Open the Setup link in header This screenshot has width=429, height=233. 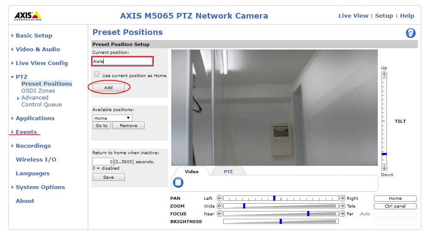click(x=384, y=16)
